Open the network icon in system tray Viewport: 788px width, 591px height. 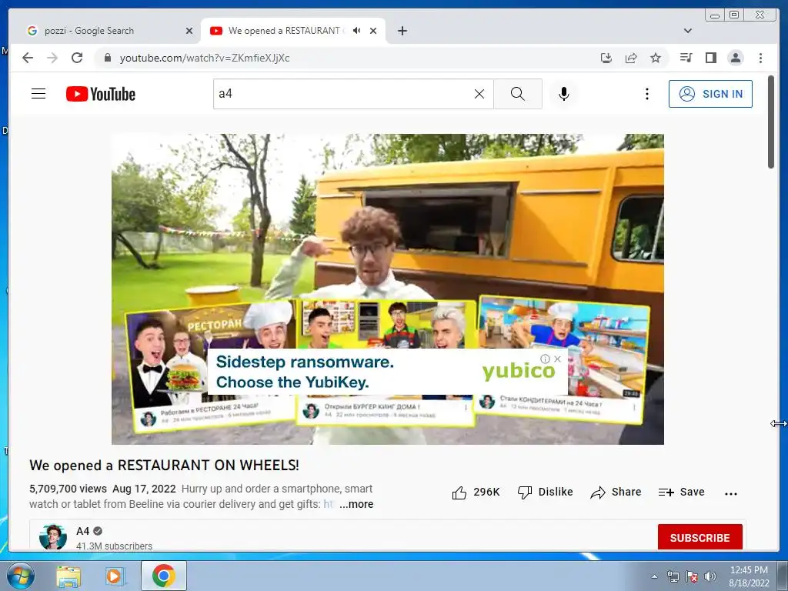673,576
